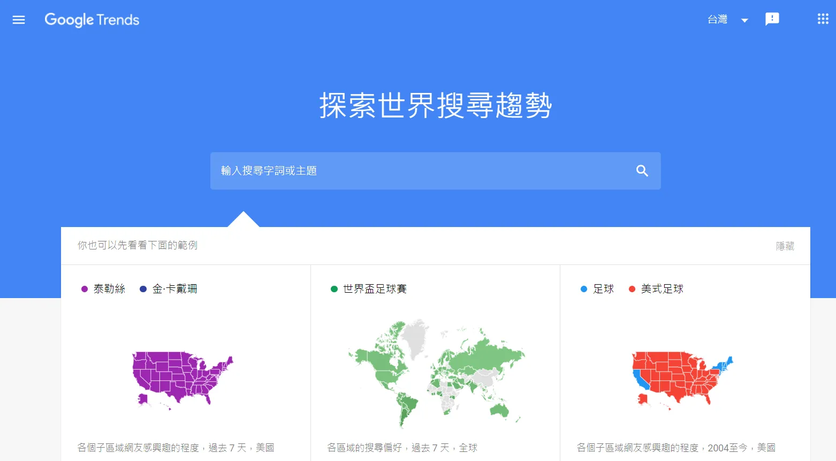Click the search magnifier icon
This screenshot has width=836, height=461.
tap(642, 171)
